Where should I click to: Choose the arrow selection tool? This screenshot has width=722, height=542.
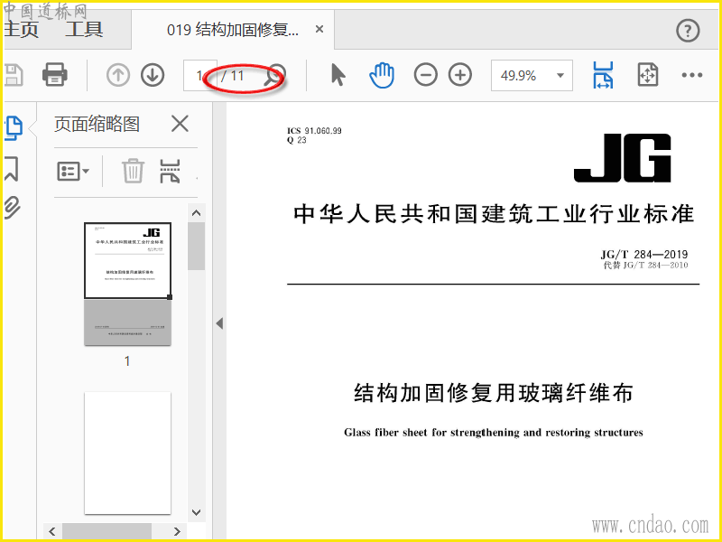(x=338, y=75)
